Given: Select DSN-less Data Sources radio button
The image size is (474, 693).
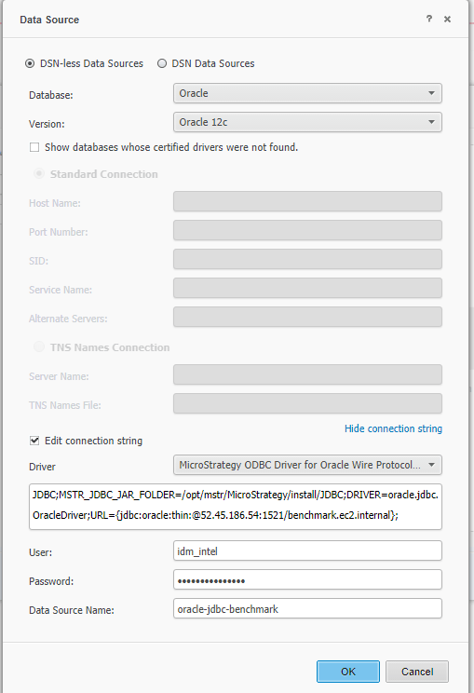Looking at the screenshot, I should tap(30, 63).
